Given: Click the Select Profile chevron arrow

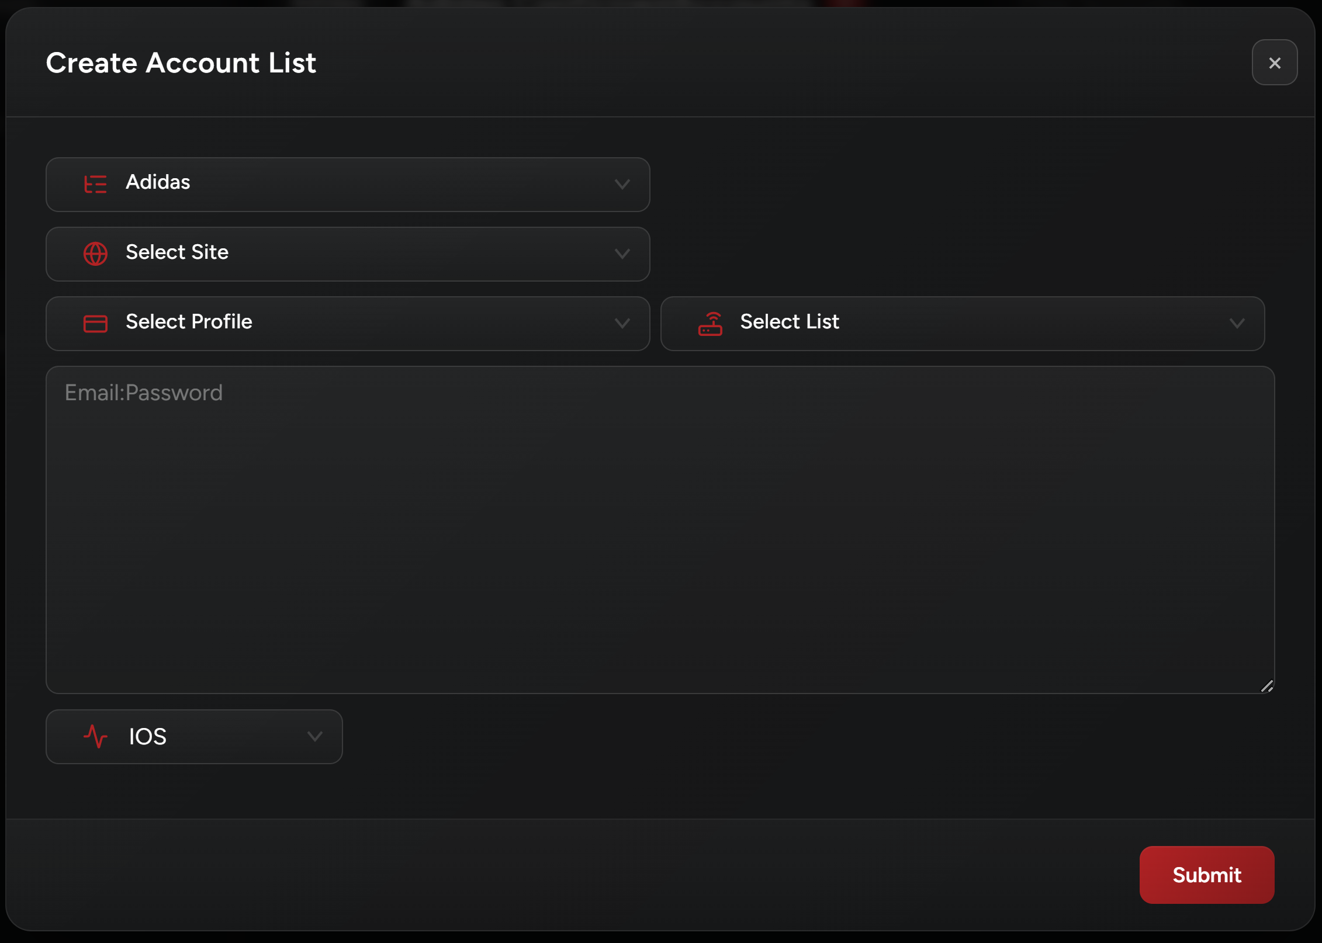Looking at the screenshot, I should [622, 323].
